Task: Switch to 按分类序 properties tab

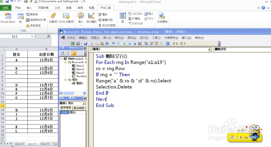Action: tap(79, 108)
